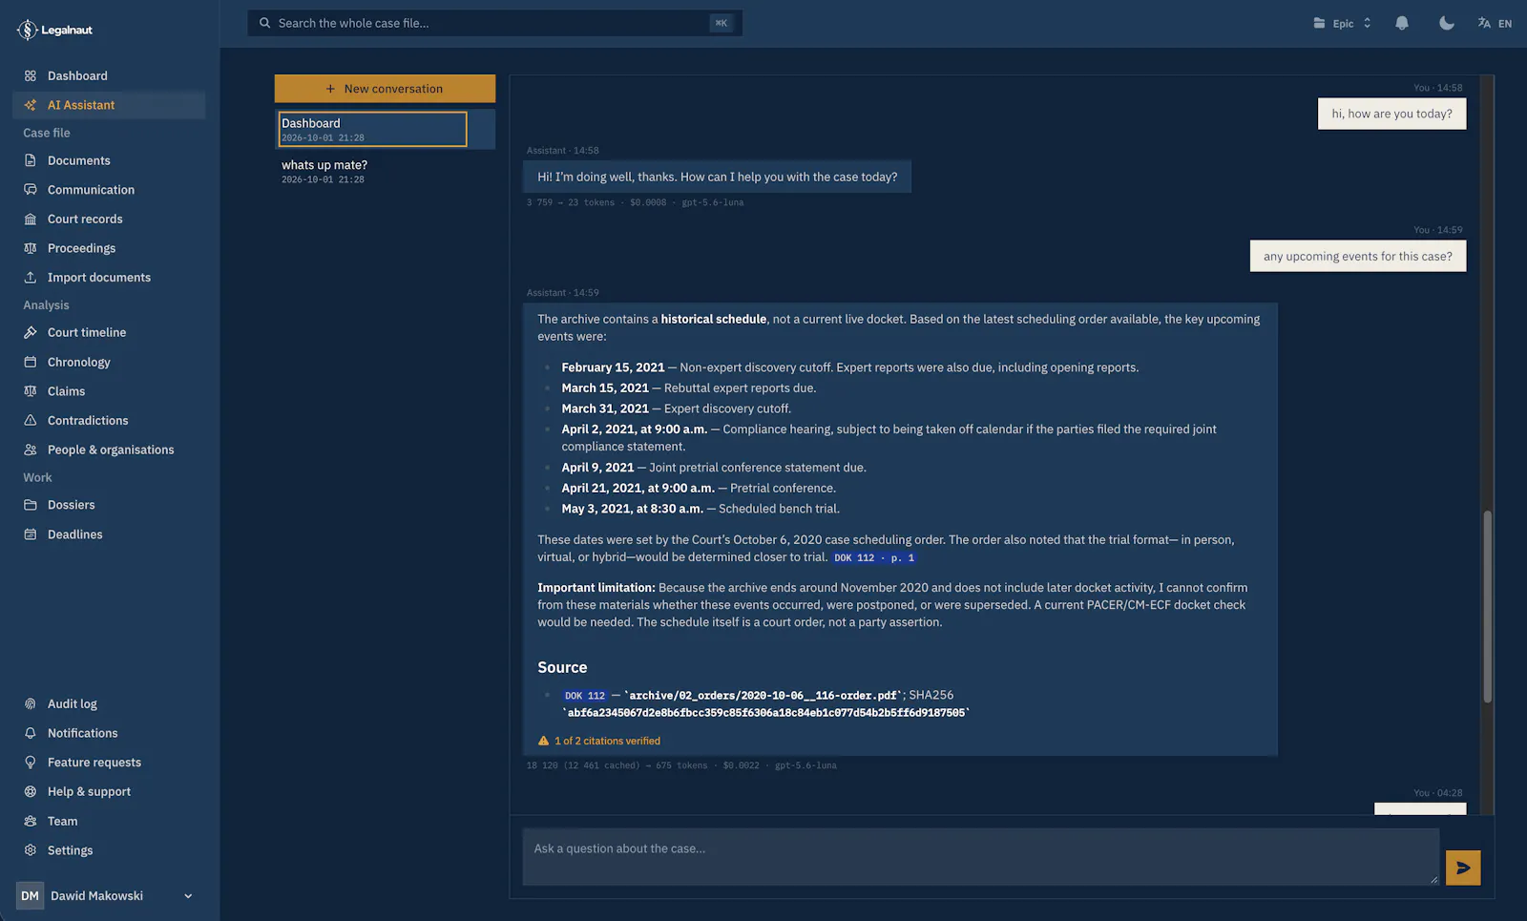Expand the Dawid Makowski user menu
The image size is (1527, 921).
click(x=107, y=895)
